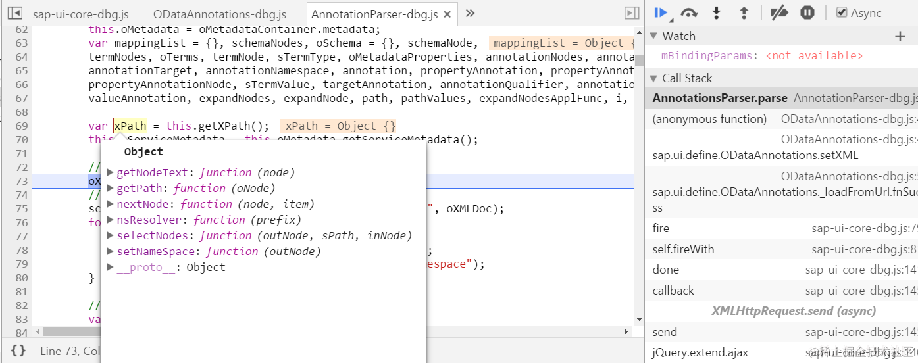Expand the selectNodes function property
This screenshot has height=363, width=918.
pyautogui.click(x=111, y=235)
